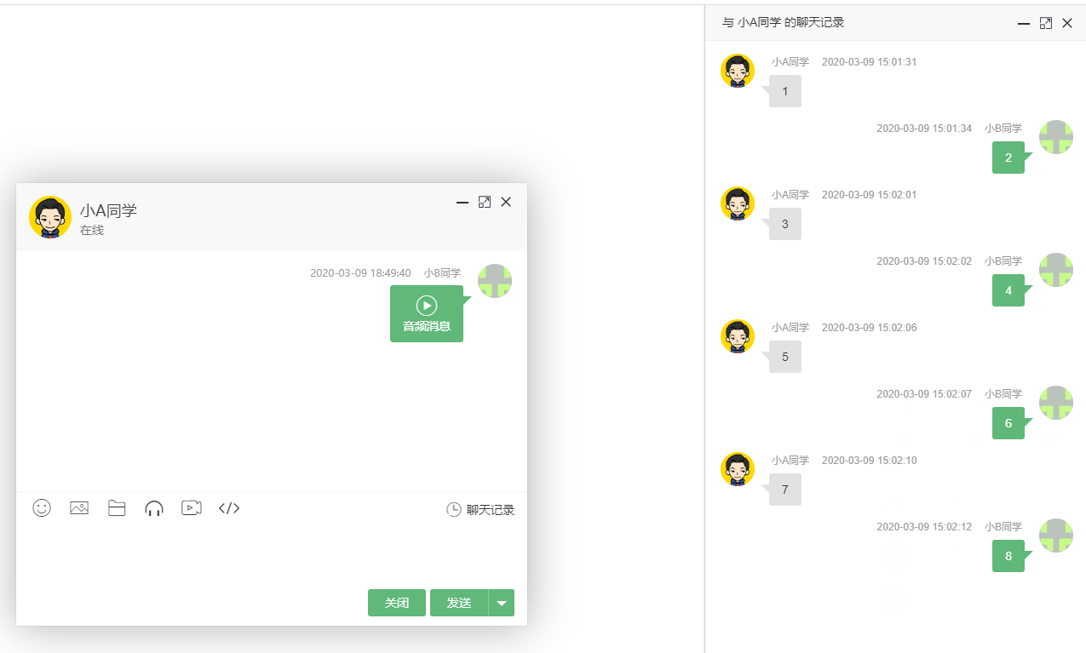Click 小B同学 avatar next to message 4
This screenshot has width=1086, height=653.
(1056, 270)
